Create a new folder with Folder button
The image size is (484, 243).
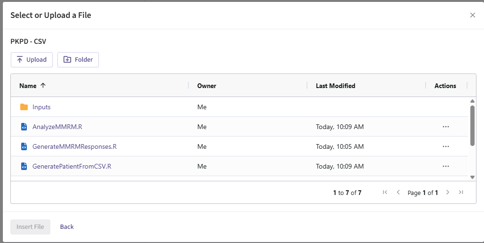click(78, 60)
